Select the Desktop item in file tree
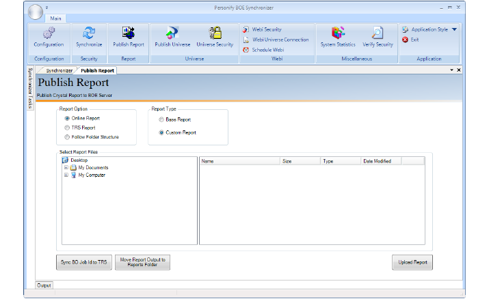Screen dimensions: 489x301 click(x=79, y=160)
